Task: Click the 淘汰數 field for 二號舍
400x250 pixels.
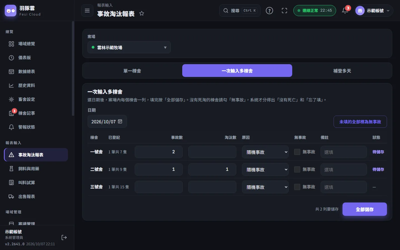Action: [x=212, y=169]
